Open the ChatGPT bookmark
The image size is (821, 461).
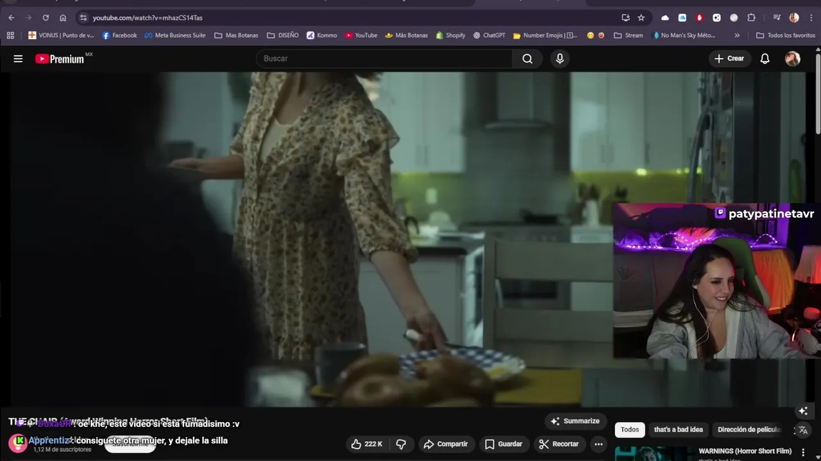click(x=489, y=35)
